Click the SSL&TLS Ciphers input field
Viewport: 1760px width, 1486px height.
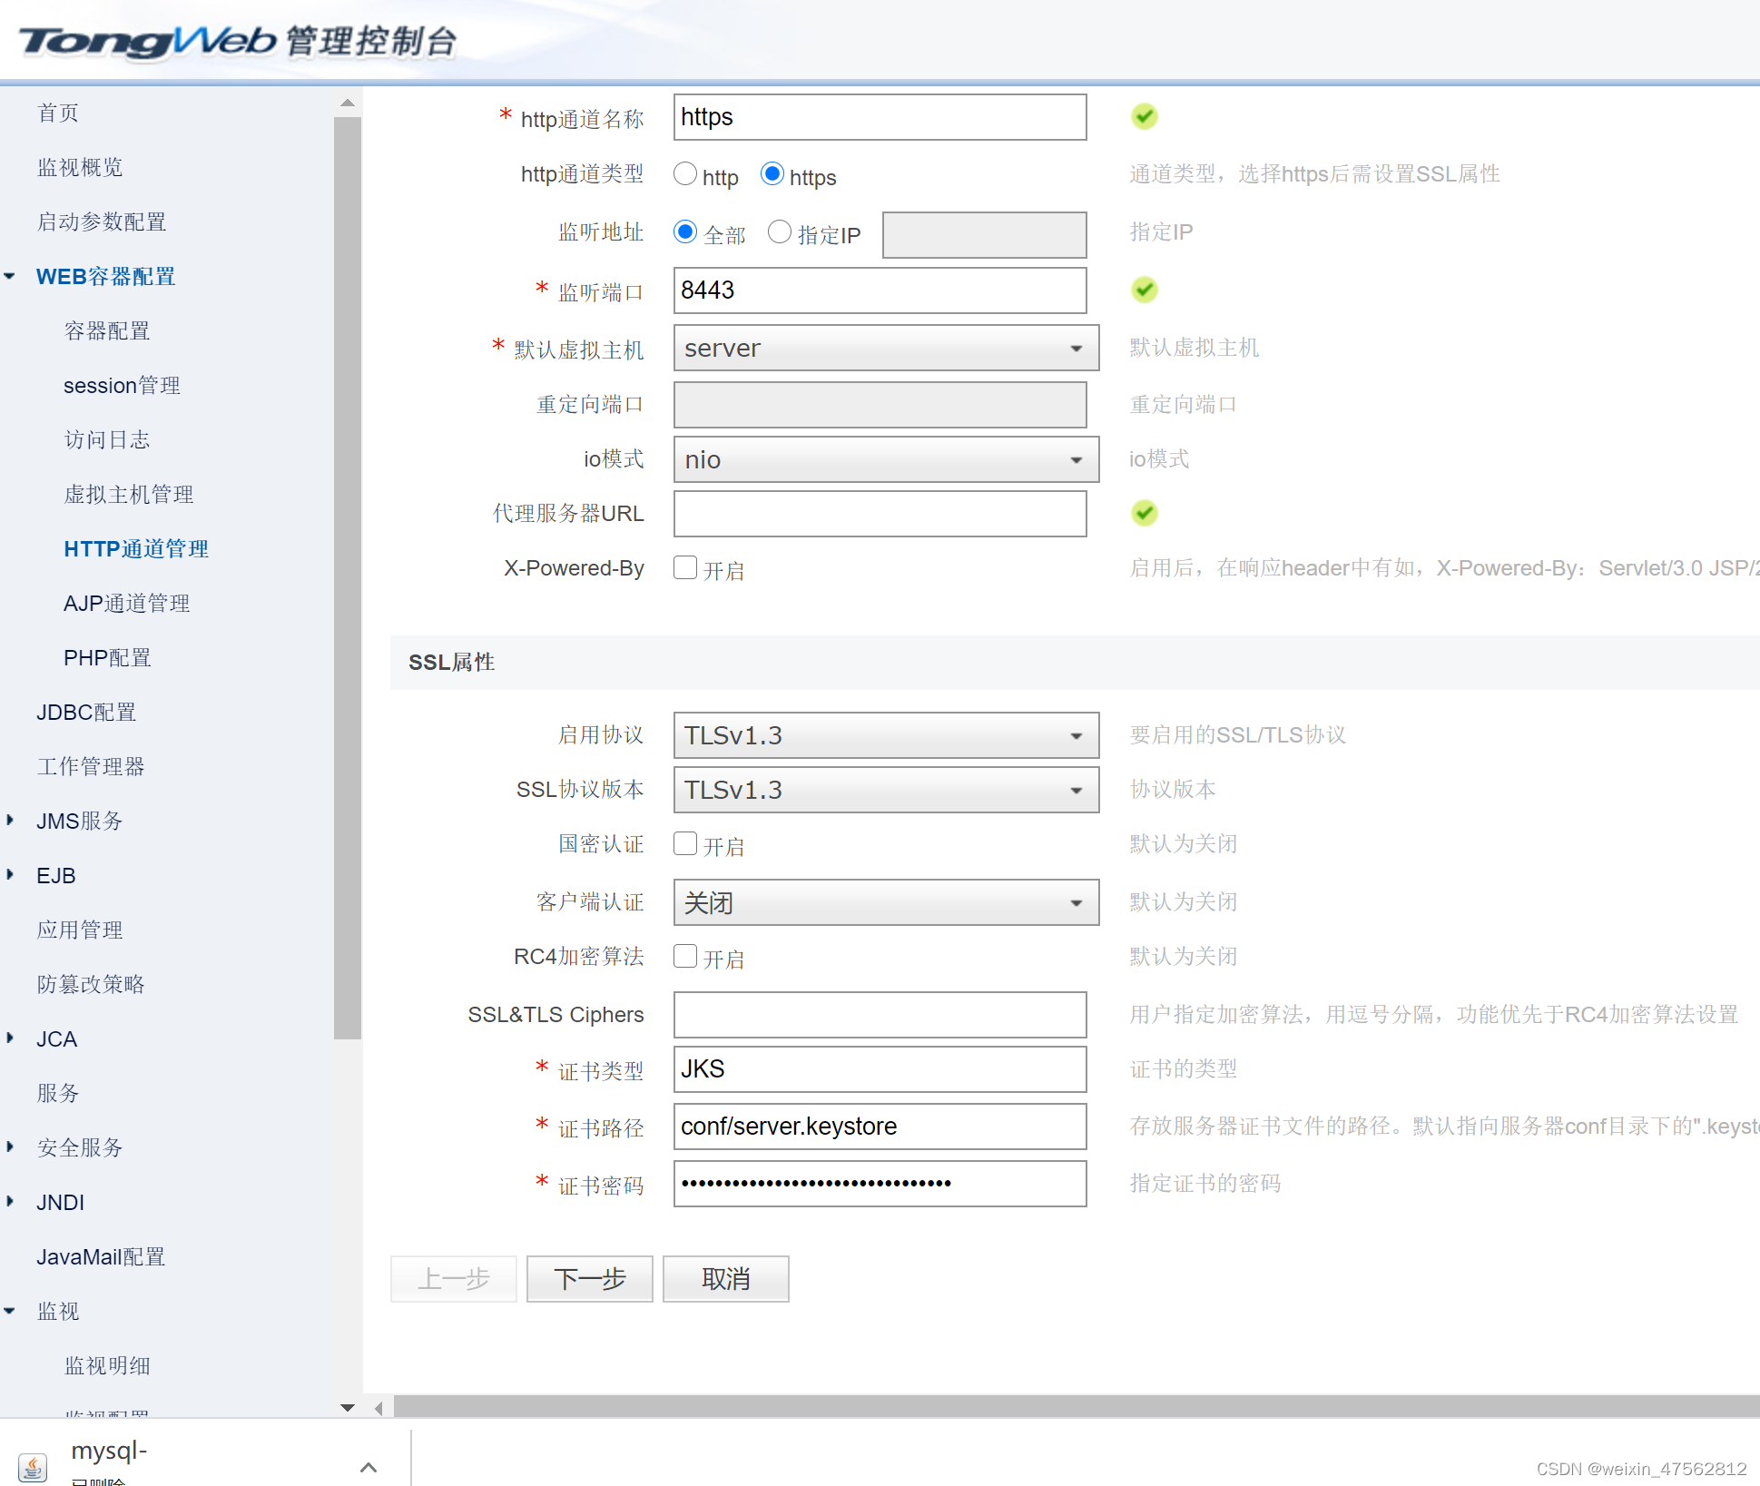click(880, 1015)
